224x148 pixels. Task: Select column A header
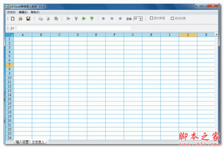point(23,35)
